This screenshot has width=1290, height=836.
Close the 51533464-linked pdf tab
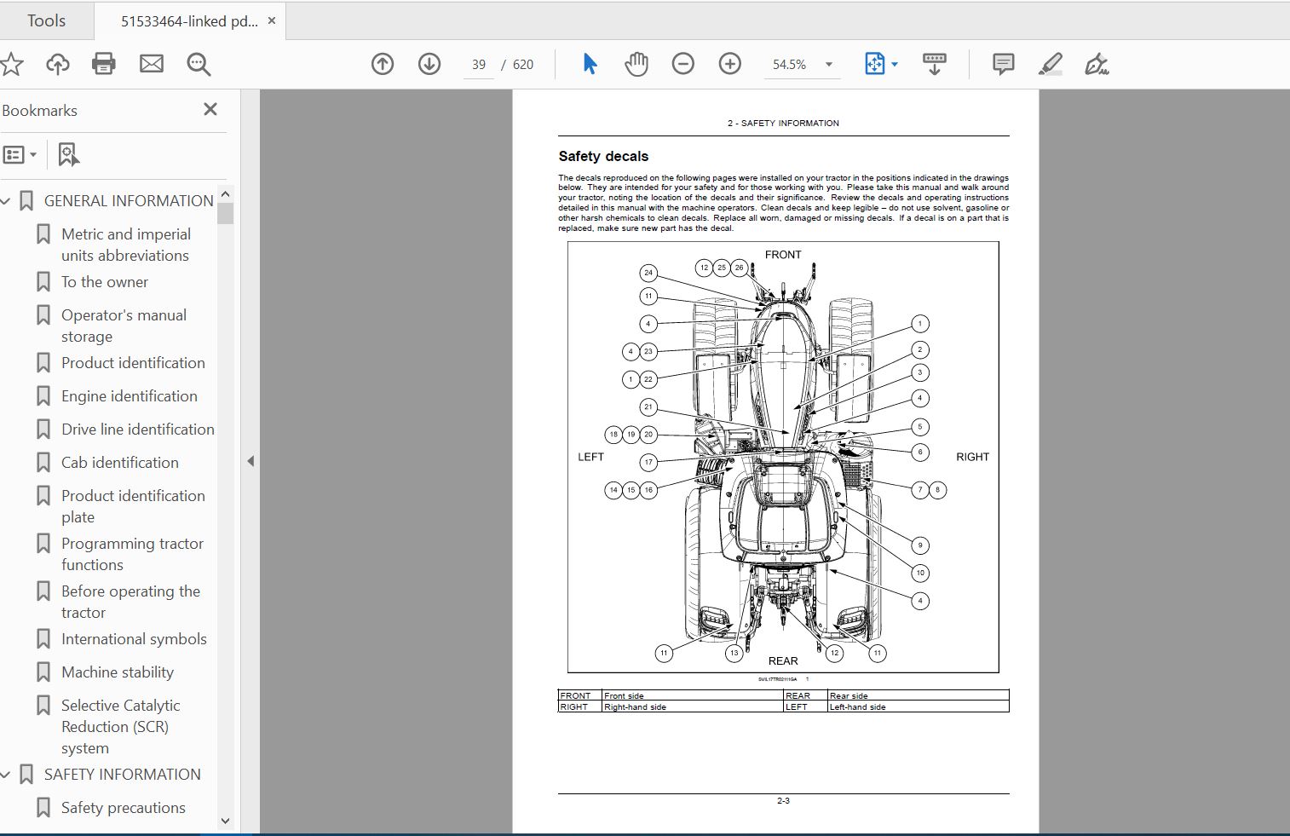[x=272, y=20]
